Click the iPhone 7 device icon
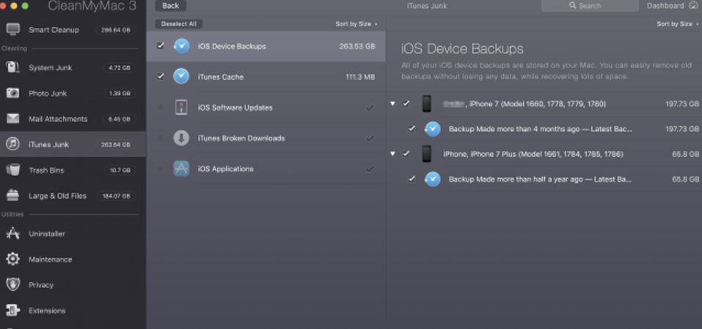702x329 pixels. coord(426,104)
